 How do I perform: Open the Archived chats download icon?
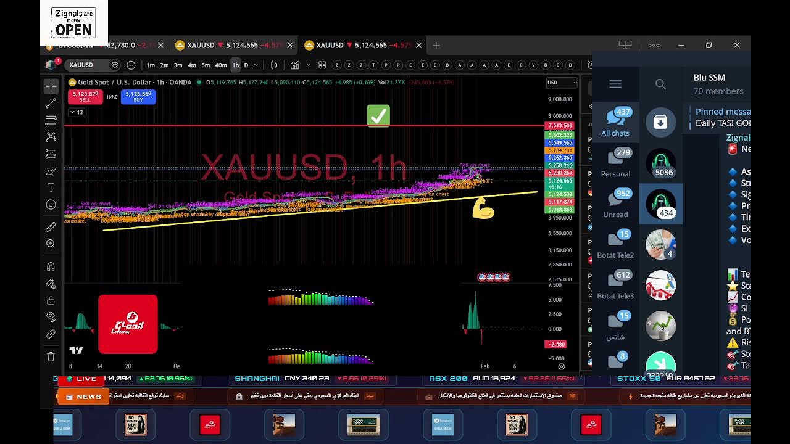[x=660, y=122]
